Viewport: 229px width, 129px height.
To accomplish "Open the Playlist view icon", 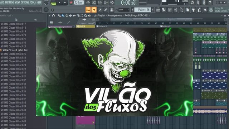I will tap(158, 10).
